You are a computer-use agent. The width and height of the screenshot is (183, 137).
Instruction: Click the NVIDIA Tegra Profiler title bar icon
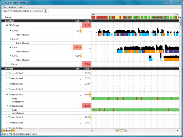[x=3, y=3]
